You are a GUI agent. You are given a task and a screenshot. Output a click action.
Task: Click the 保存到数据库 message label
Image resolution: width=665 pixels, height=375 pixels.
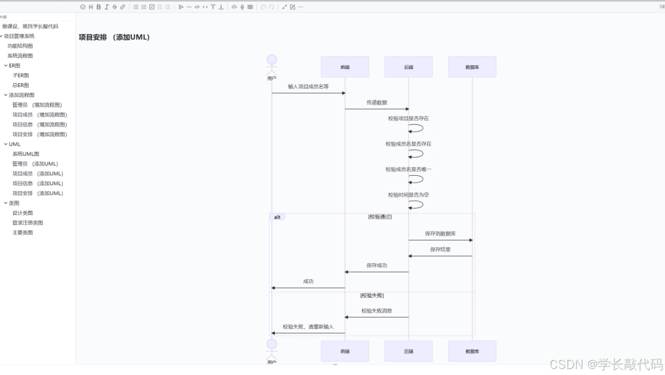point(441,234)
